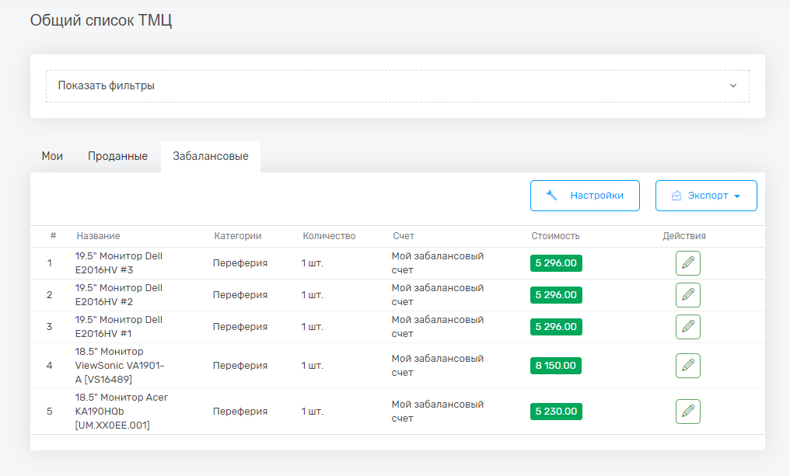Click the 5 230.00 cost badge
This screenshot has height=476, width=790.
pos(556,411)
